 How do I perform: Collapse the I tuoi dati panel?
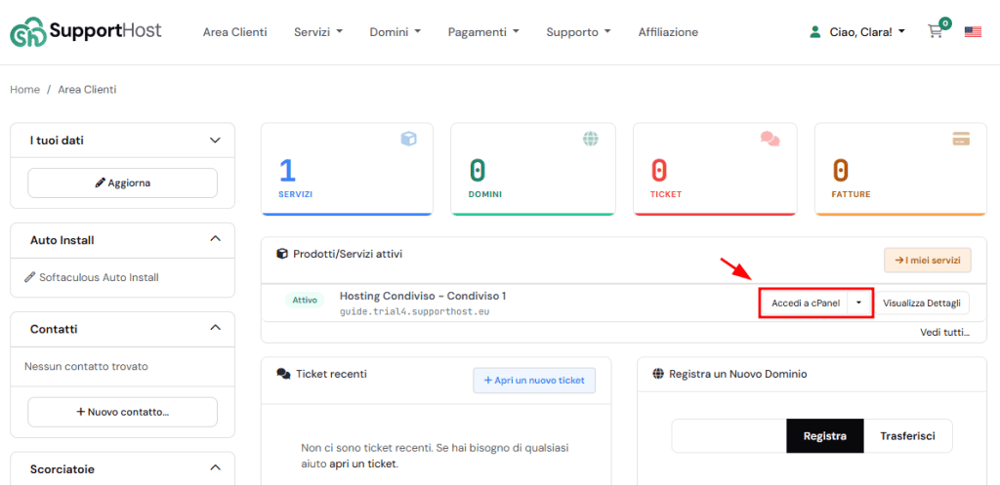[x=215, y=141]
